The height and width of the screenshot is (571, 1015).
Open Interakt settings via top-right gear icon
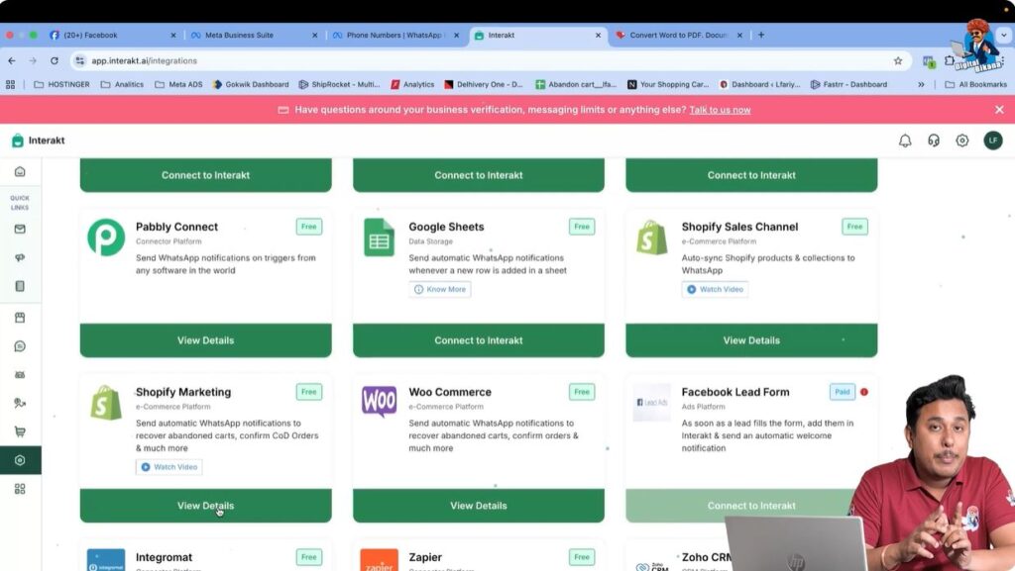(961, 141)
